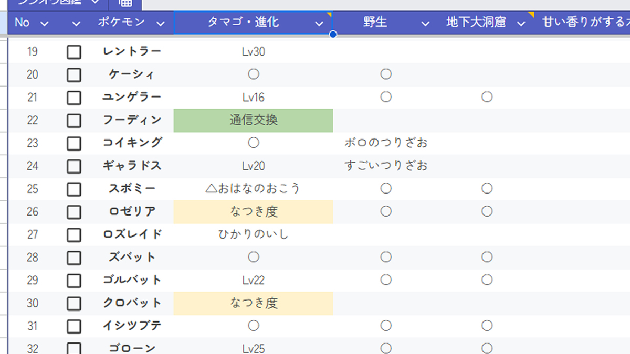Click the コイキング name cell
This screenshot has width=630, height=354.
coord(132,143)
